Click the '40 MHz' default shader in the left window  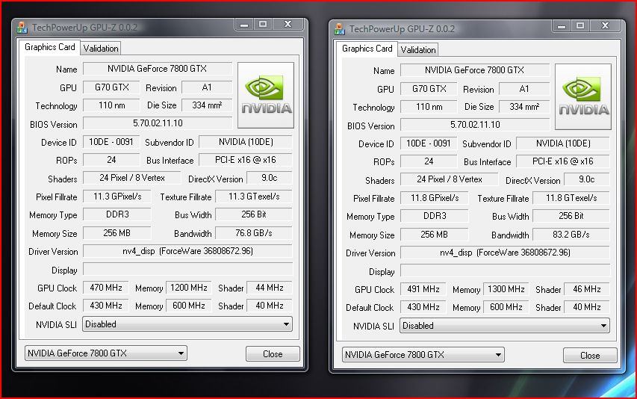[x=270, y=306]
